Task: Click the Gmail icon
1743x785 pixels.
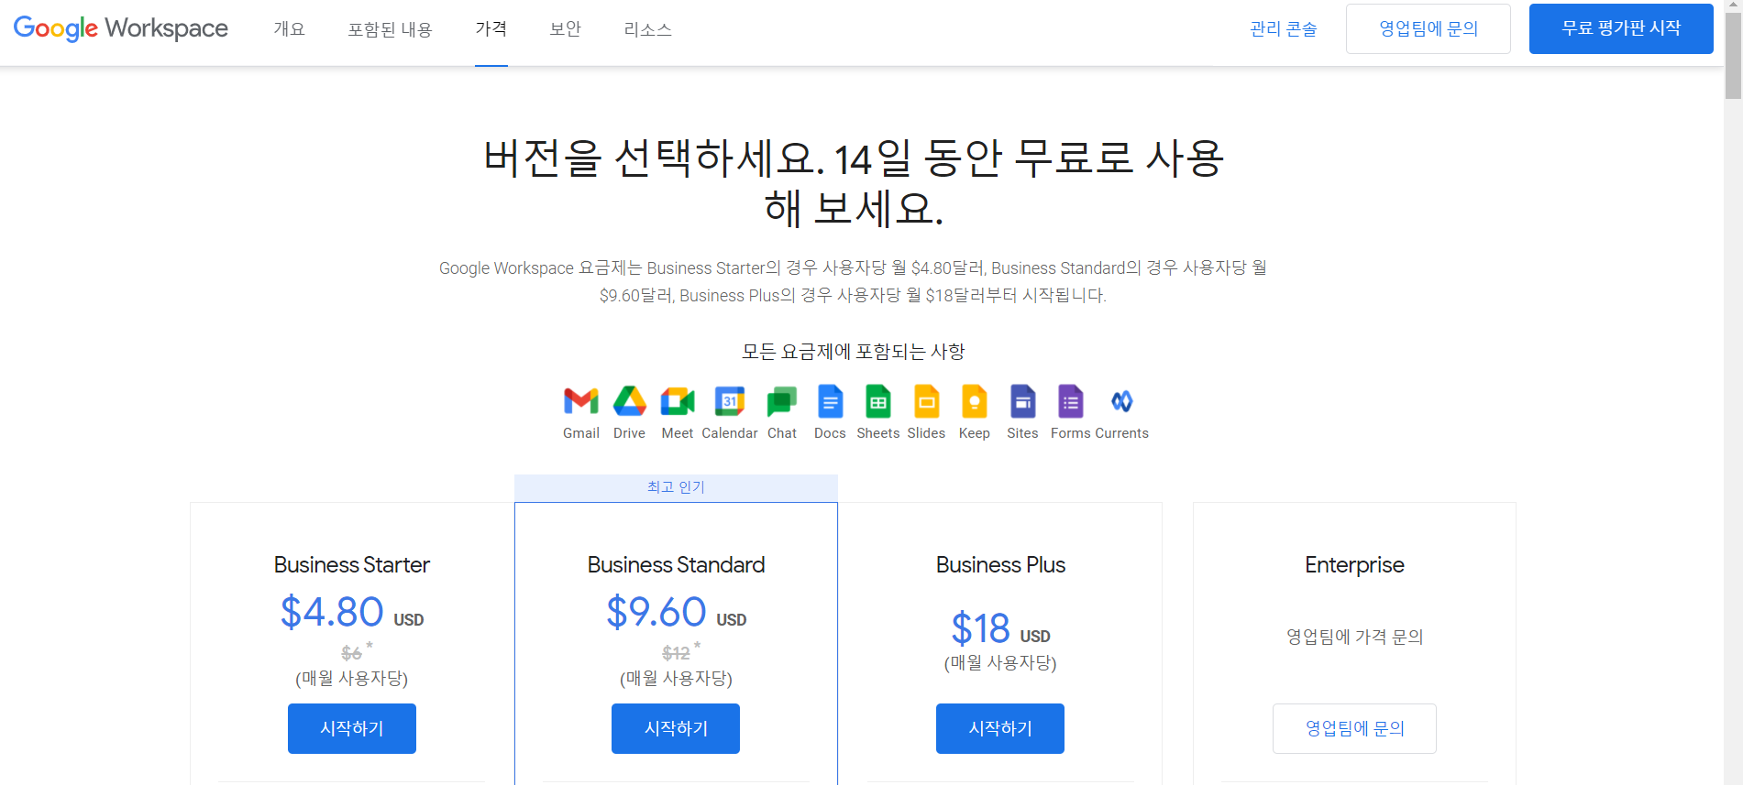Action: 581,401
